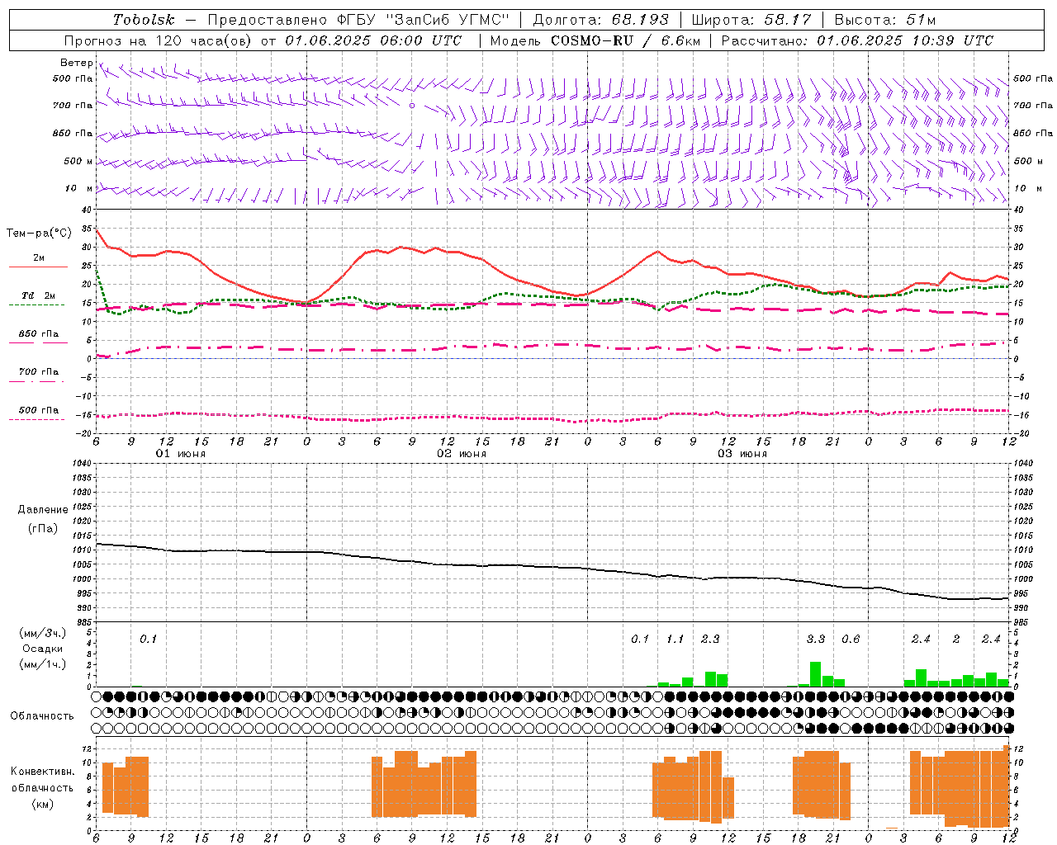Click the Ветер panel label

coord(76,63)
